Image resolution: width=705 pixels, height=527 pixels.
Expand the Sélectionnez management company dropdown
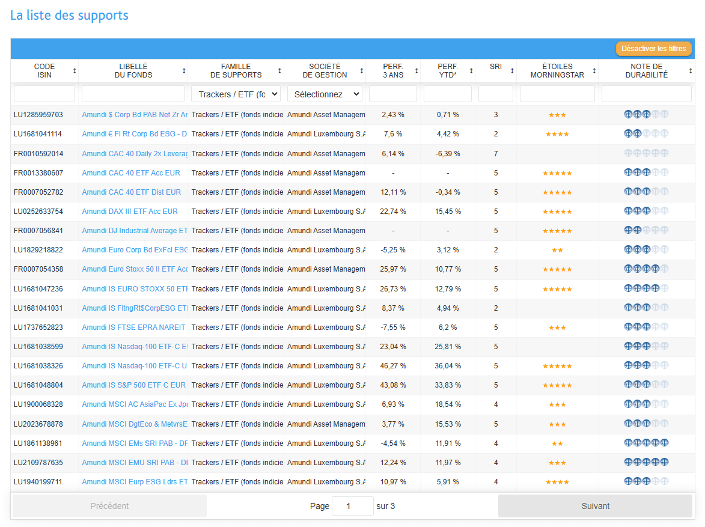point(325,94)
